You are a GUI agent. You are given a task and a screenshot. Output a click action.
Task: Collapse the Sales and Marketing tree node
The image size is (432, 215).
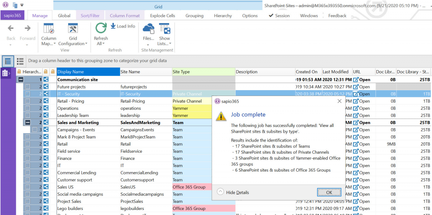[28, 123]
